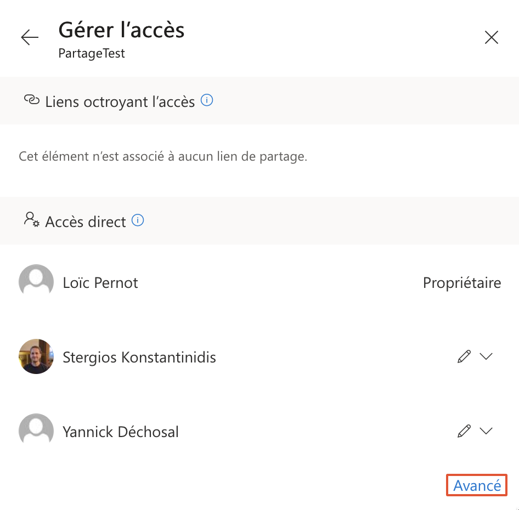The height and width of the screenshot is (510, 519).
Task: Open the Avancé link
Action: [477, 485]
